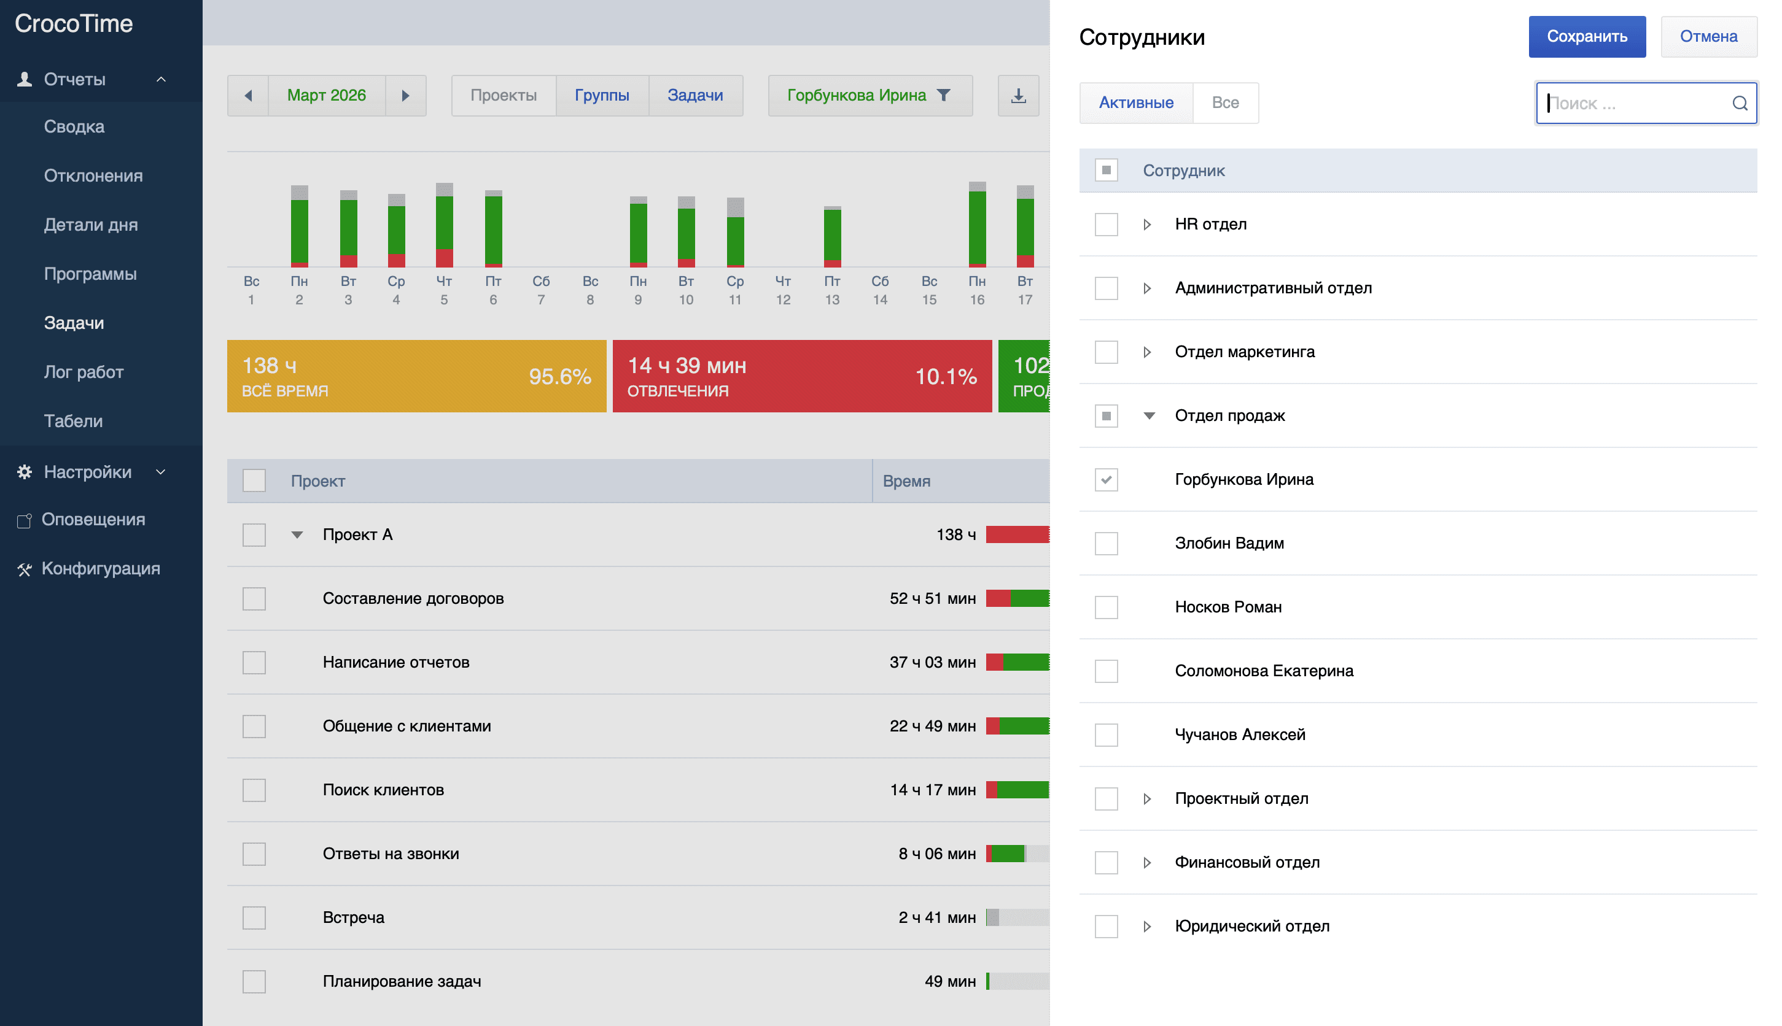
Task: Click the Время column header
Action: tap(960, 480)
